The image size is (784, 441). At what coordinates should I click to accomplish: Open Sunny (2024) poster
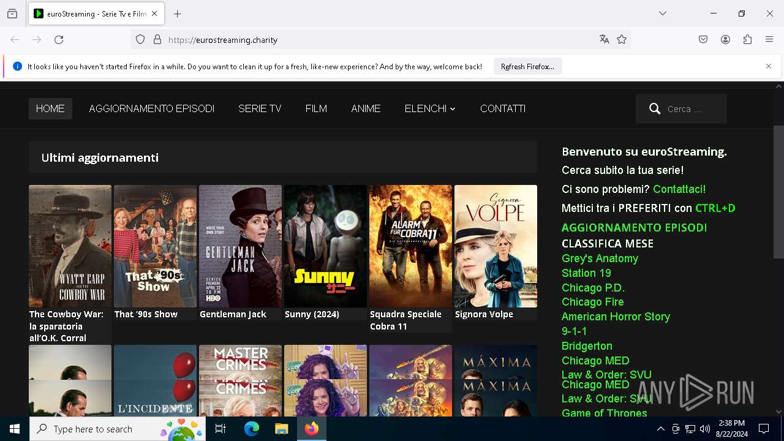[x=325, y=246]
